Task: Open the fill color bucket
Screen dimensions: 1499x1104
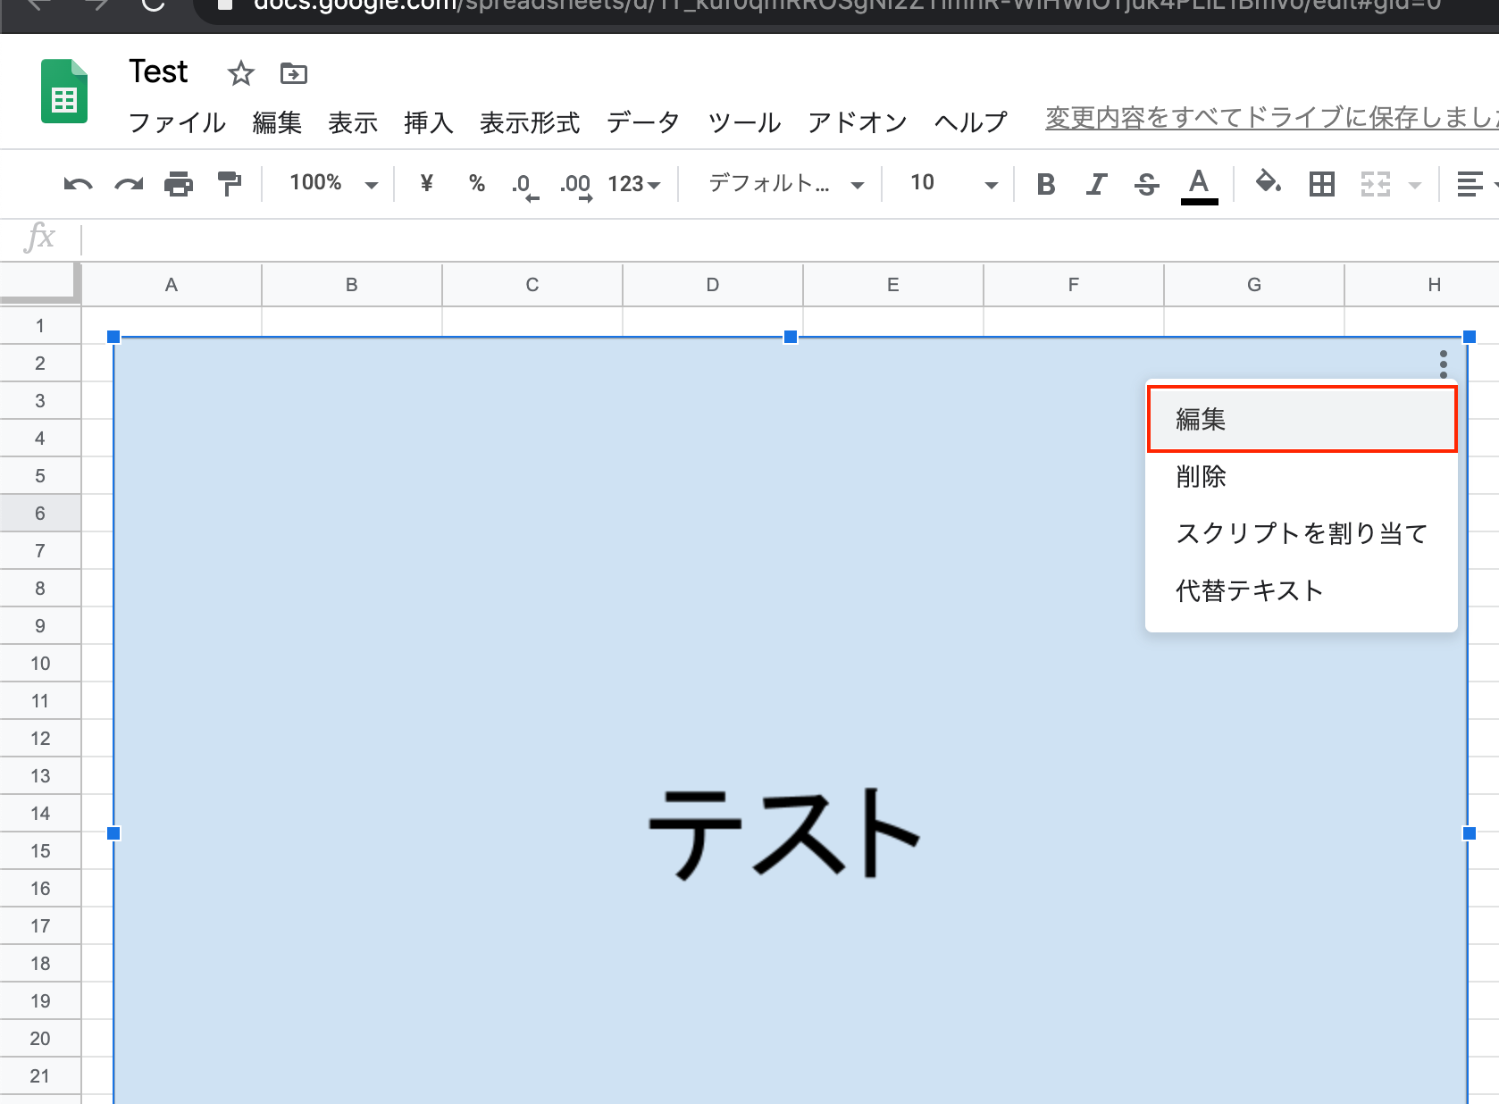Action: 1269,183
